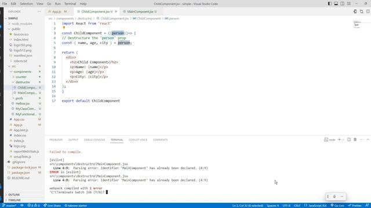The width and height of the screenshot is (371, 208).
Task: Toggle primary side bar layout icon
Action: coord(330,4)
